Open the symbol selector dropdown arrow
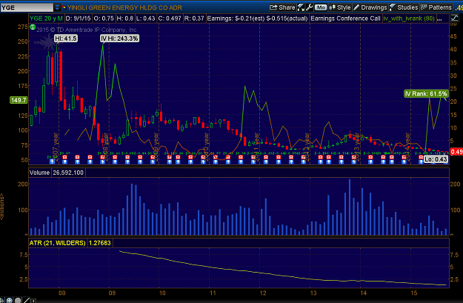Viewport: 463px width, 303px height. click(x=57, y=7)
